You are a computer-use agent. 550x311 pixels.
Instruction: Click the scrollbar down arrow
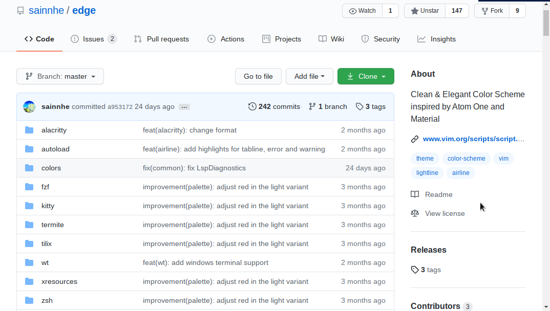(x=546, y=307)
